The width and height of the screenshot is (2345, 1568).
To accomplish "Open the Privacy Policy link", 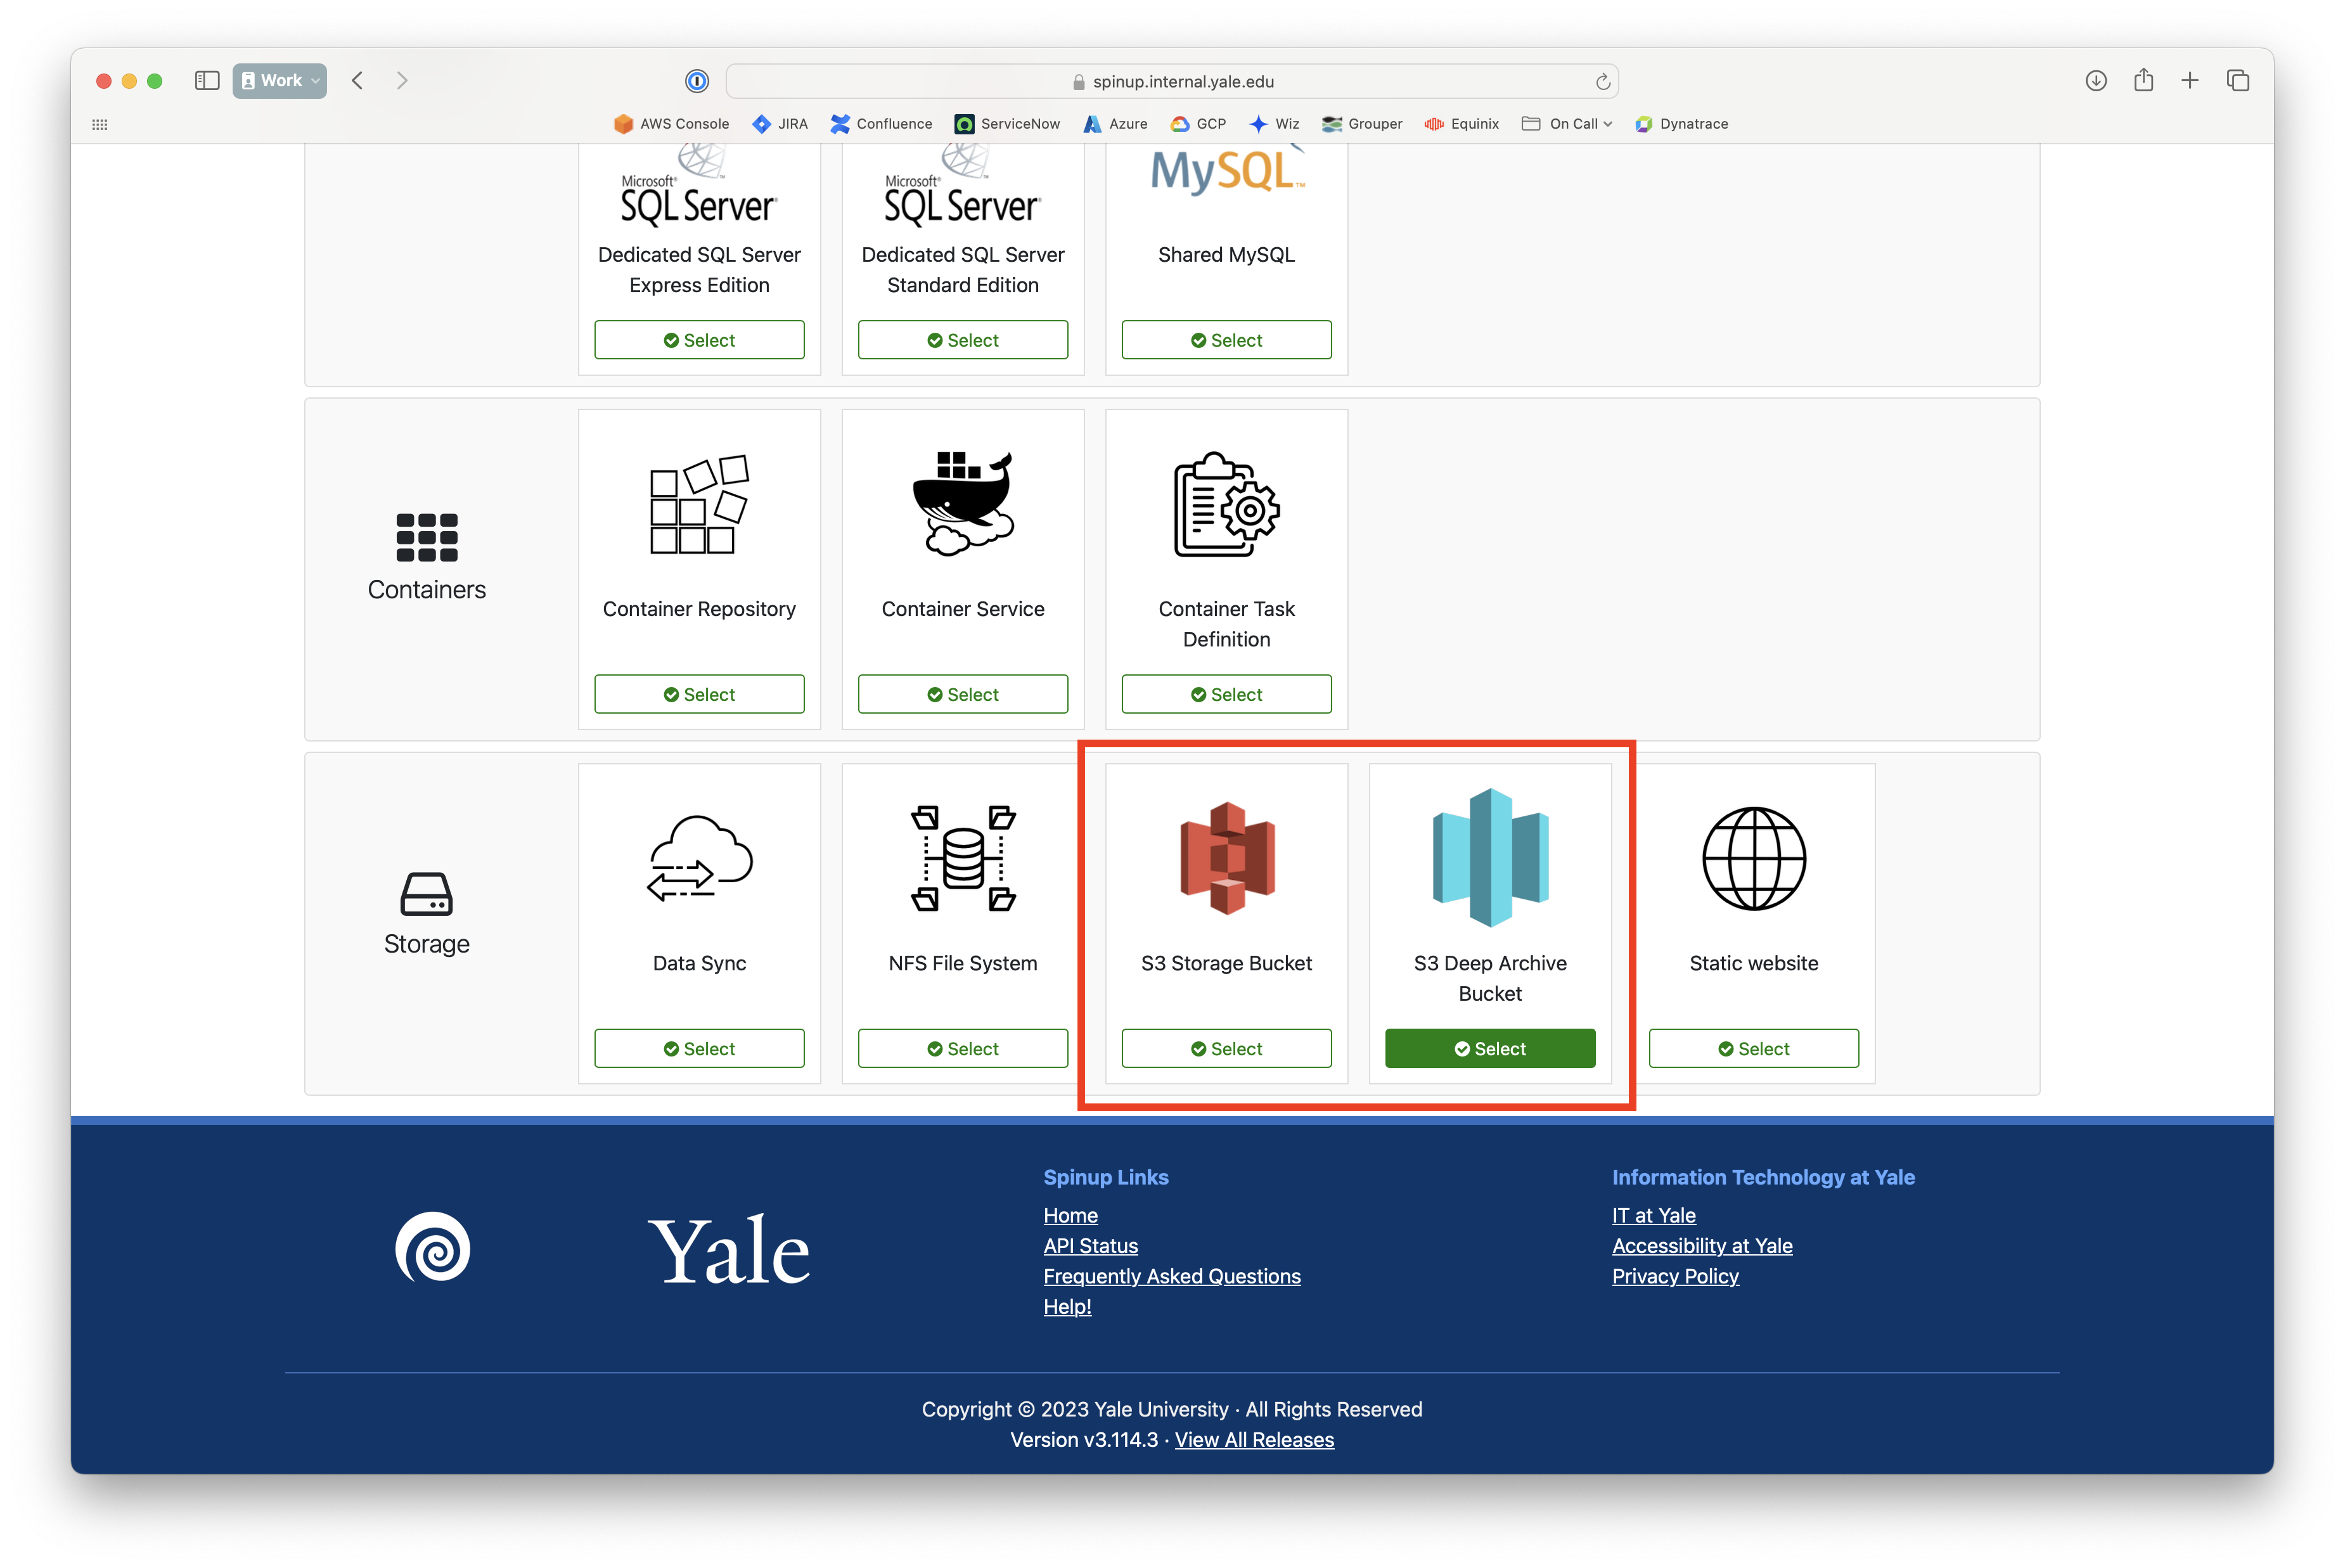I will (x=1675, y=1276).
